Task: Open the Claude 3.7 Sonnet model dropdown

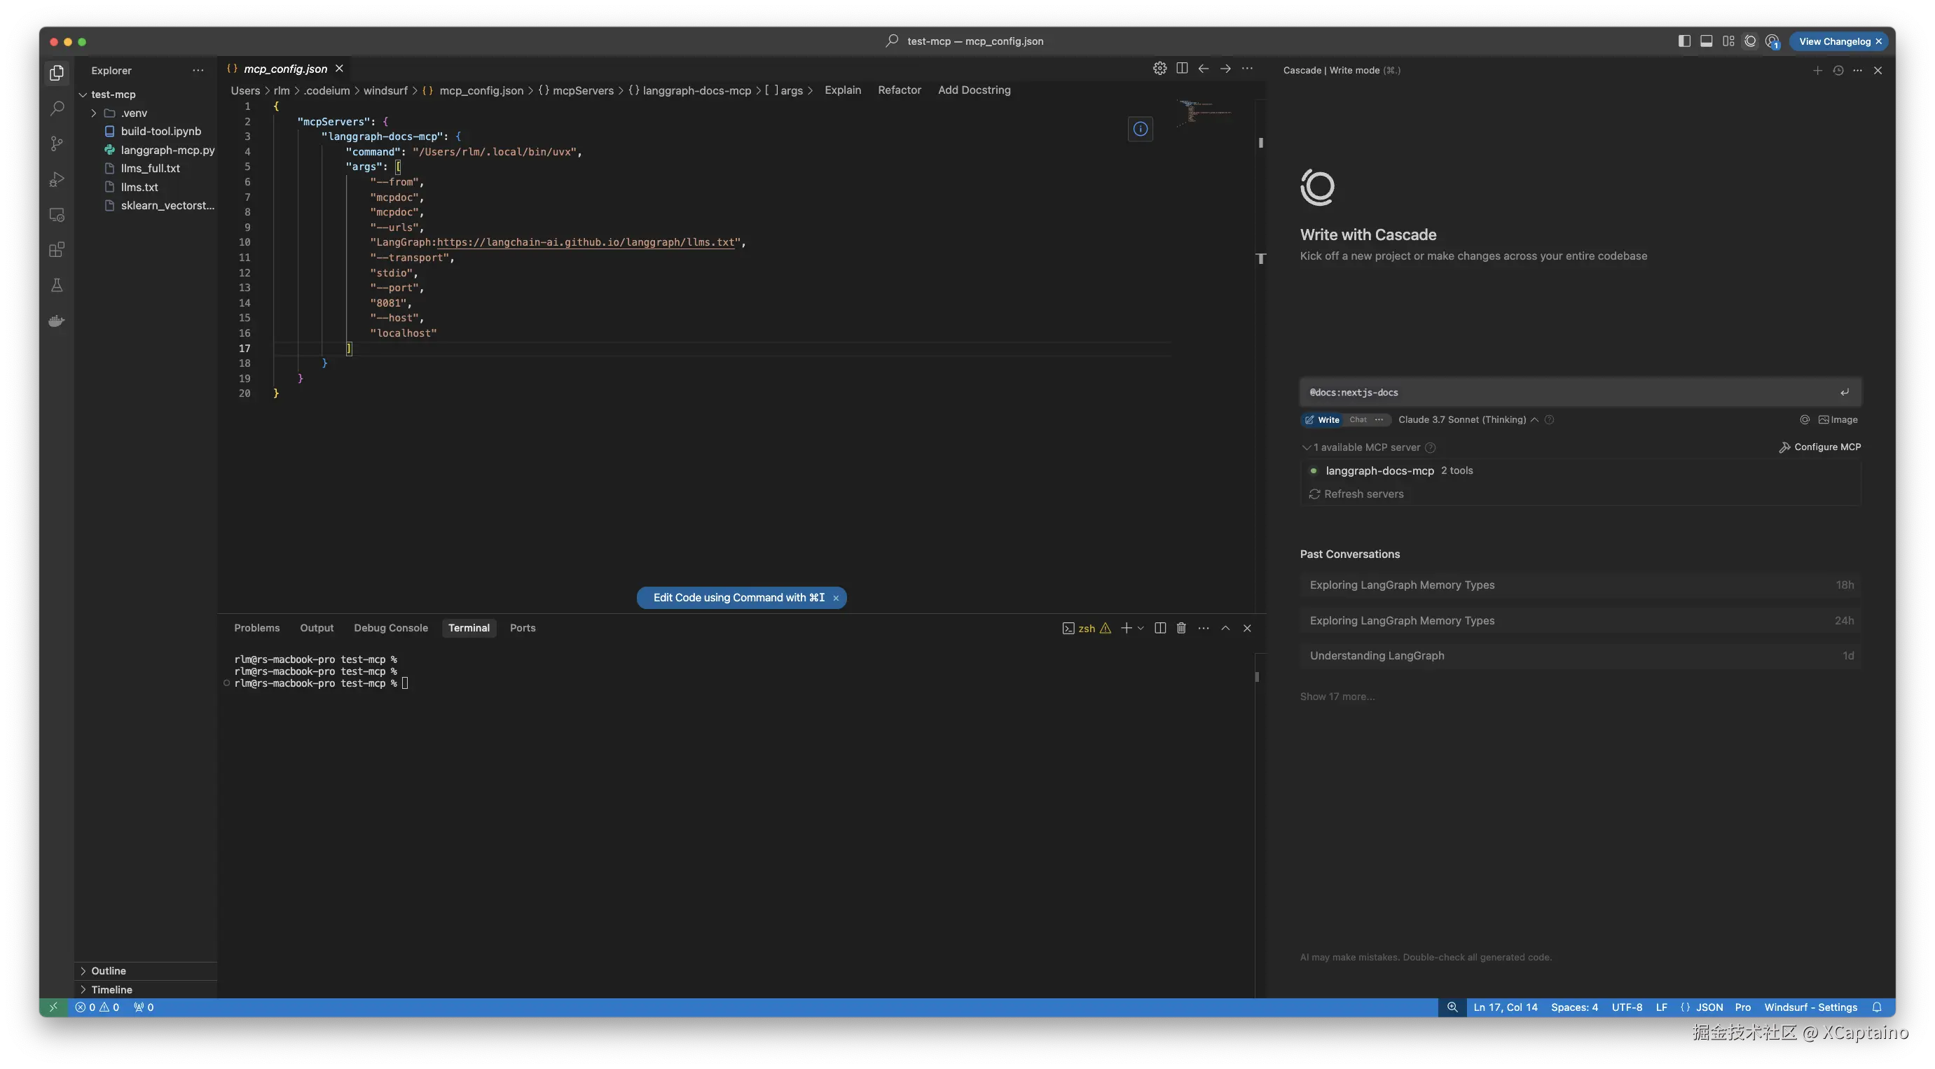Action: coord(1468,419)
